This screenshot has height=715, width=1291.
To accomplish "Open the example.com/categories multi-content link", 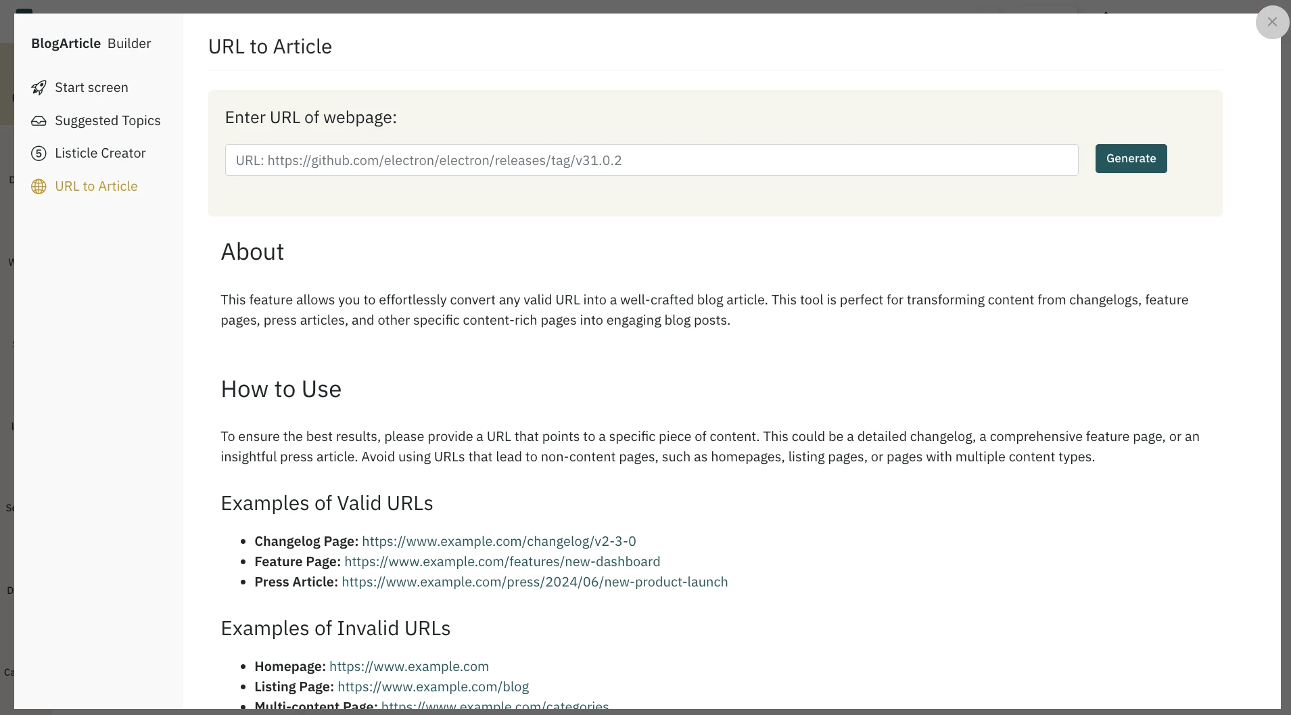I will 494,706.
